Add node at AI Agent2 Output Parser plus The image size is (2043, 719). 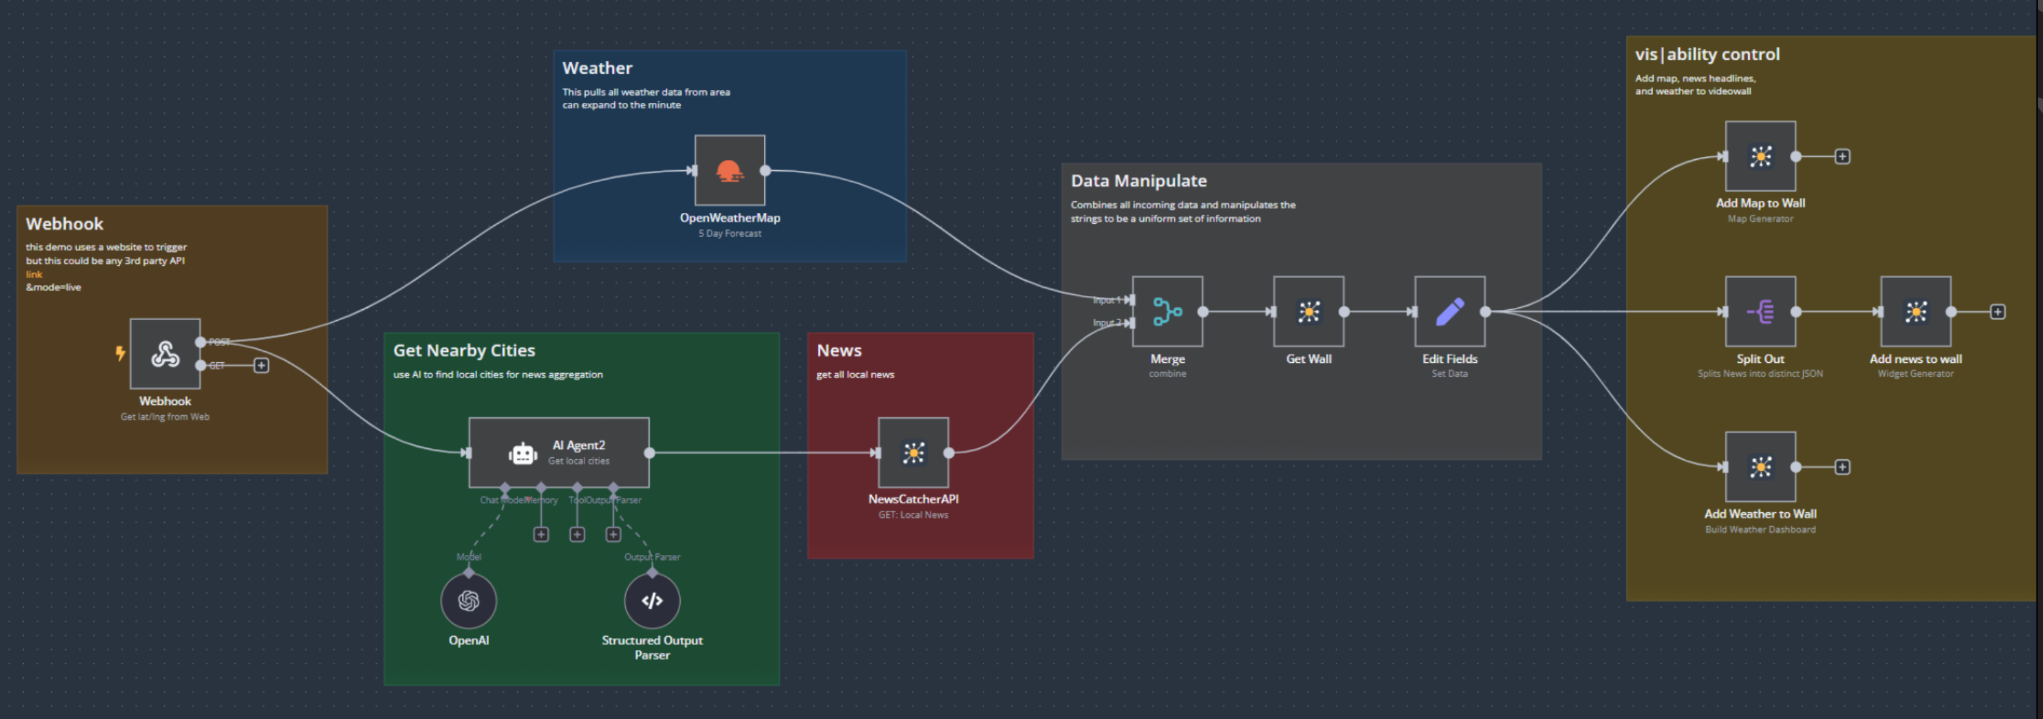click(613, 534)
